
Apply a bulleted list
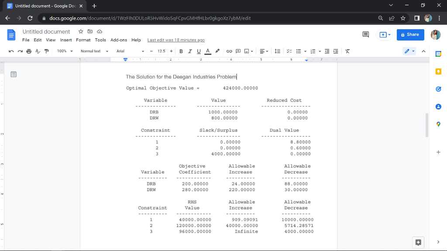coord(299,51)
